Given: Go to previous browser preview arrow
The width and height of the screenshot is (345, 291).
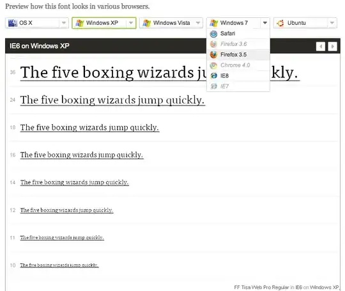Looking at the screenshot, I should pyautogui.click(x=321, y=47).
